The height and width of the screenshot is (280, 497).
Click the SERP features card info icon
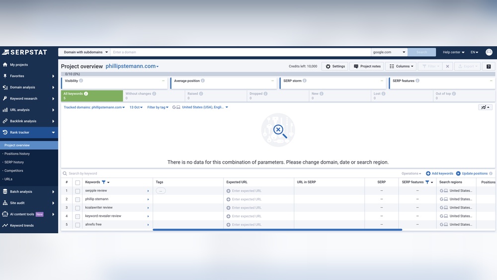pyautogui.click(x=417, y=81)
